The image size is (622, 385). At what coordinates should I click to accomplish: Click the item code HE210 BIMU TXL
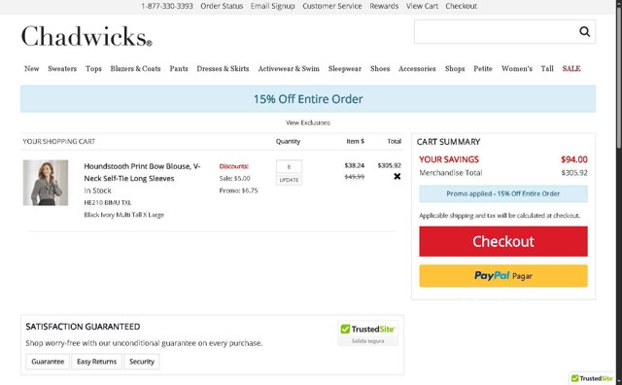click(x=108, y=202)
